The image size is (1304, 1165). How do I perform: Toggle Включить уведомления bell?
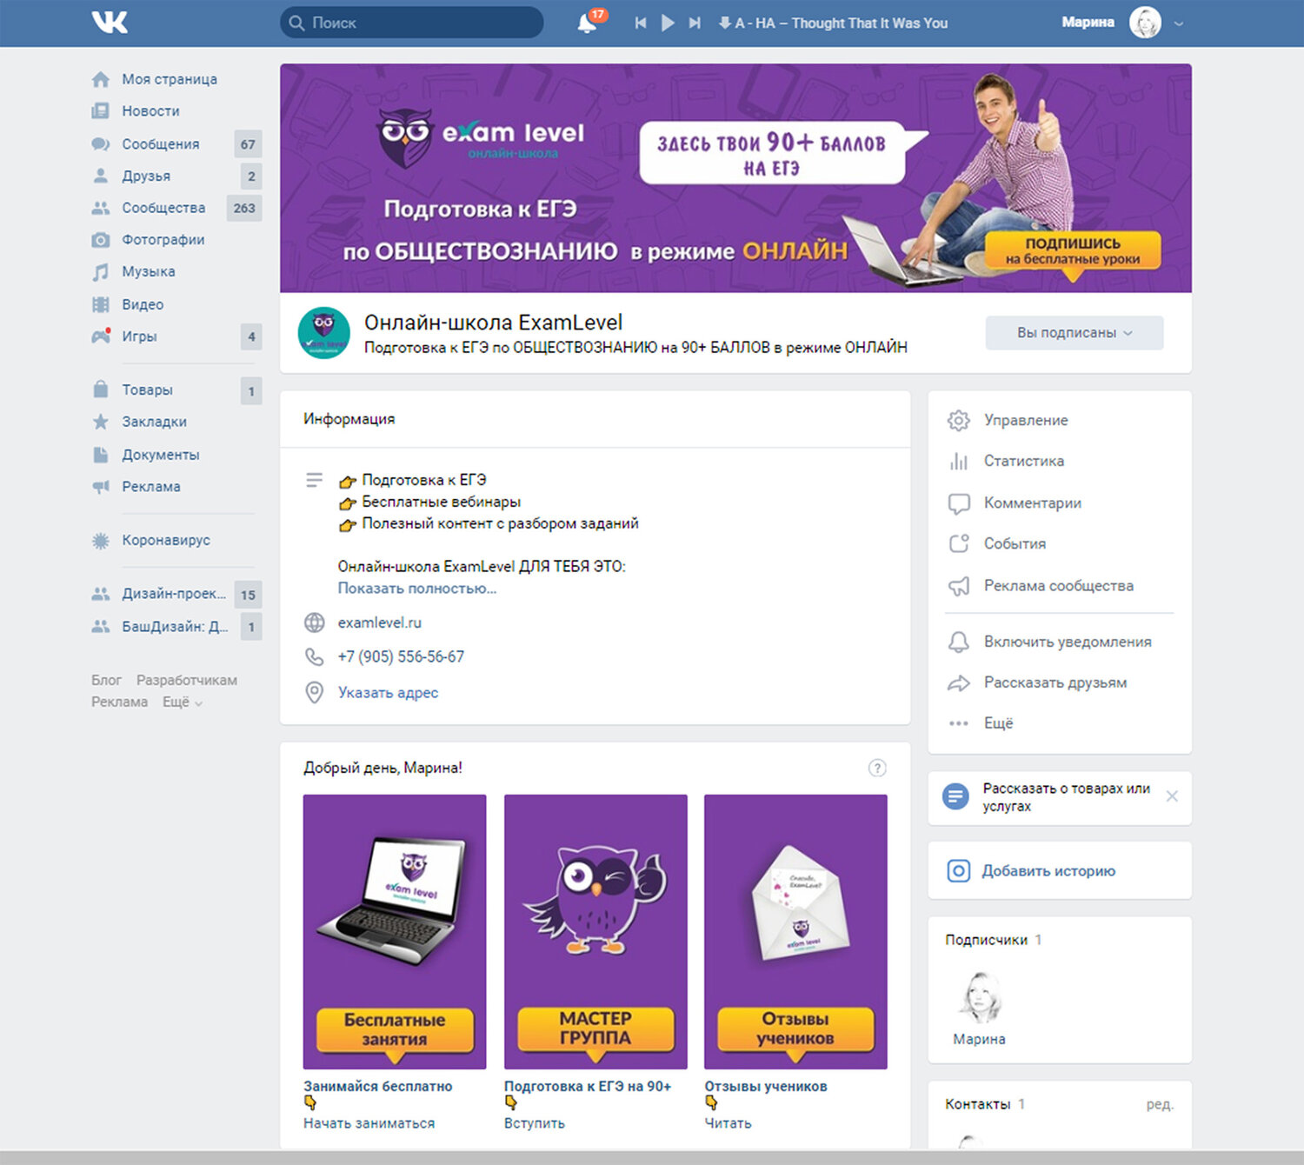(x=958, y=642)
